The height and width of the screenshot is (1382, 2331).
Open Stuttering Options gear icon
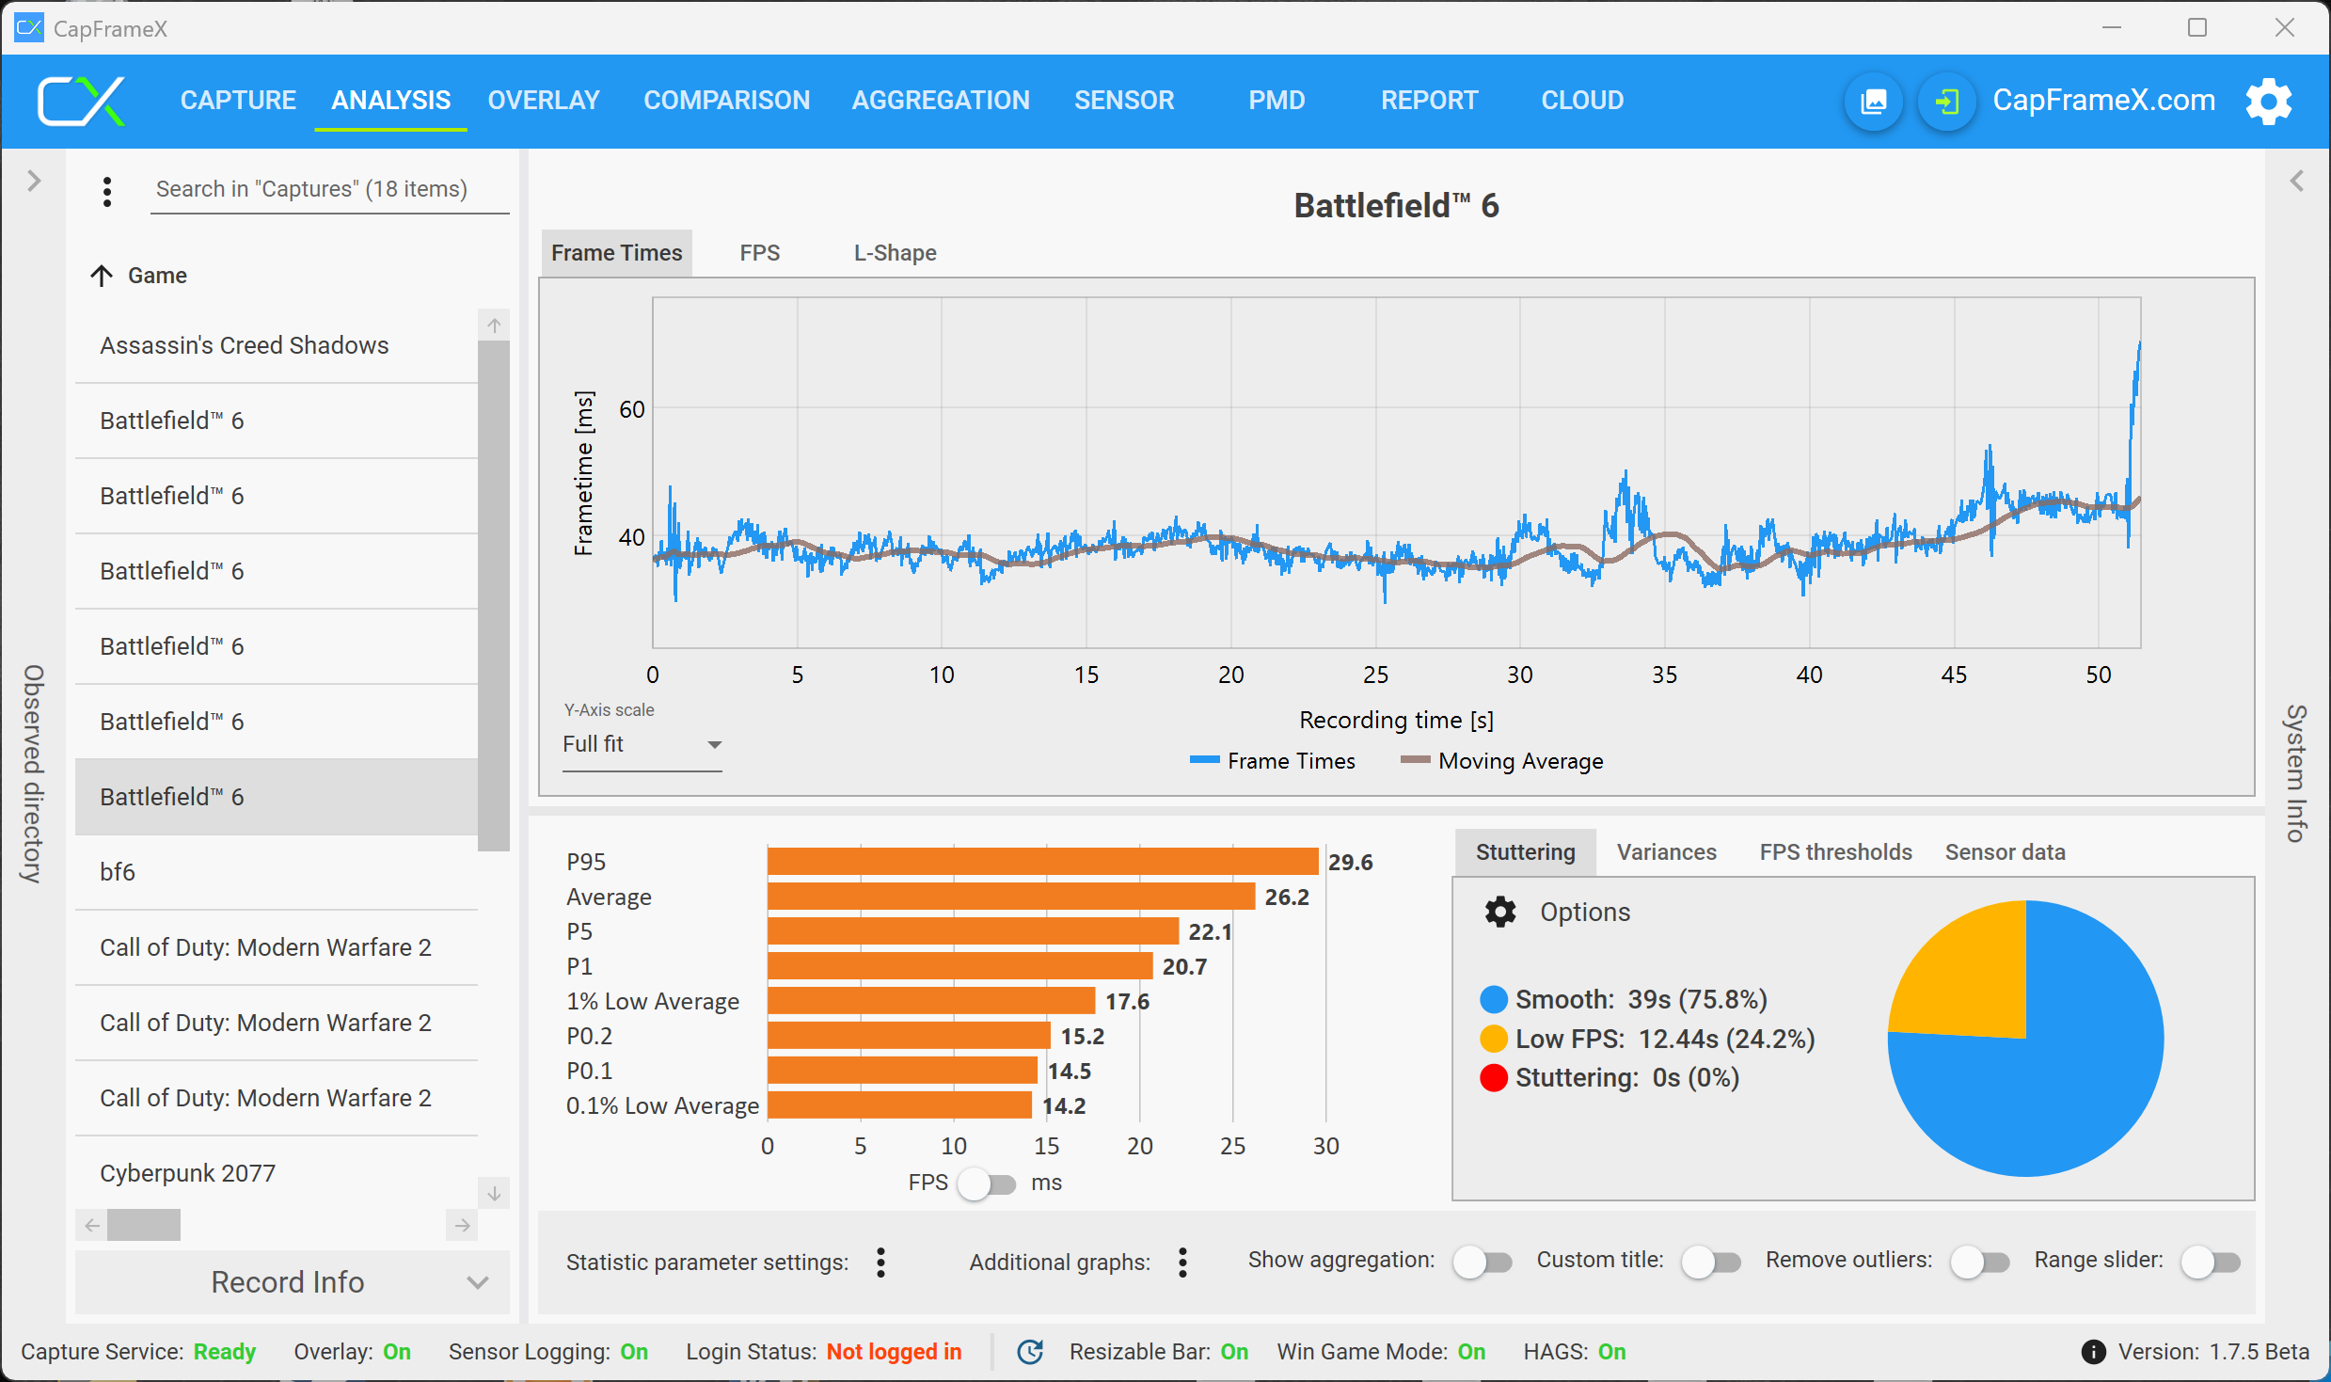pyautogui.click(x=1500, y=912)
